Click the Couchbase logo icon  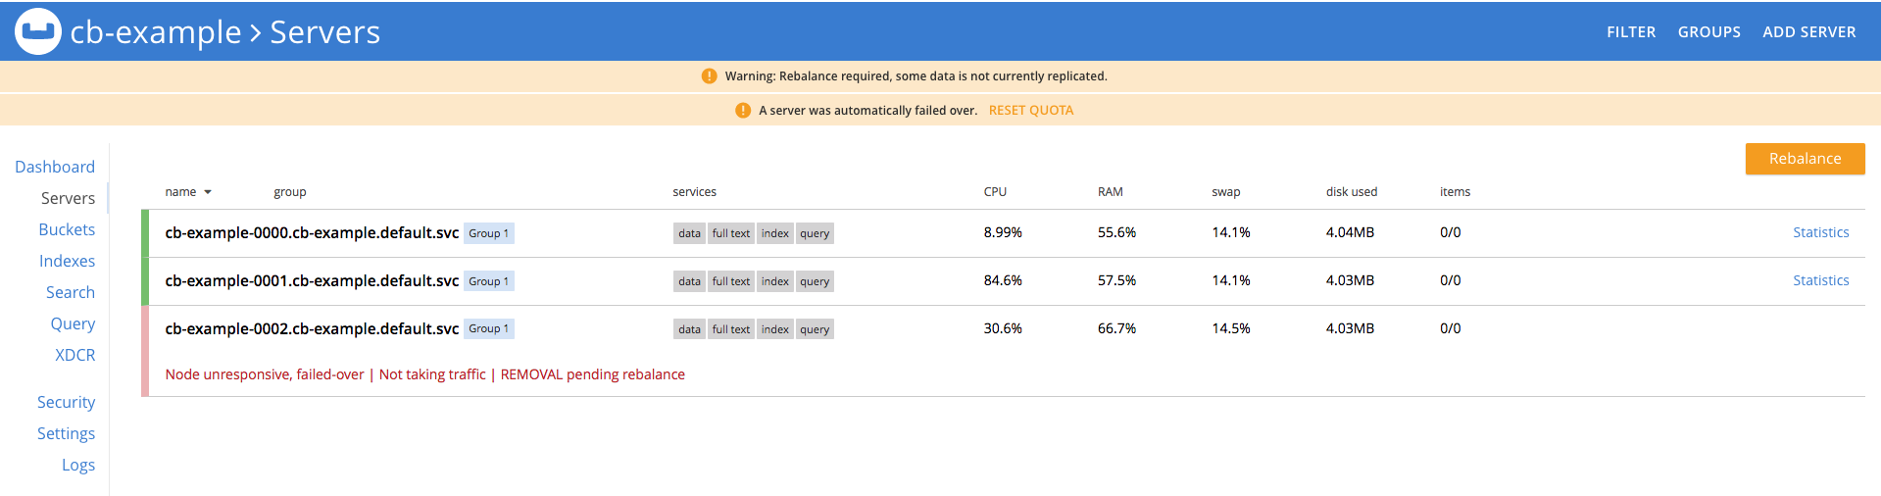[38, 31]
